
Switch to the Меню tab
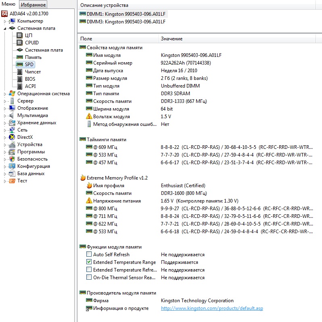tap(8, 4)
